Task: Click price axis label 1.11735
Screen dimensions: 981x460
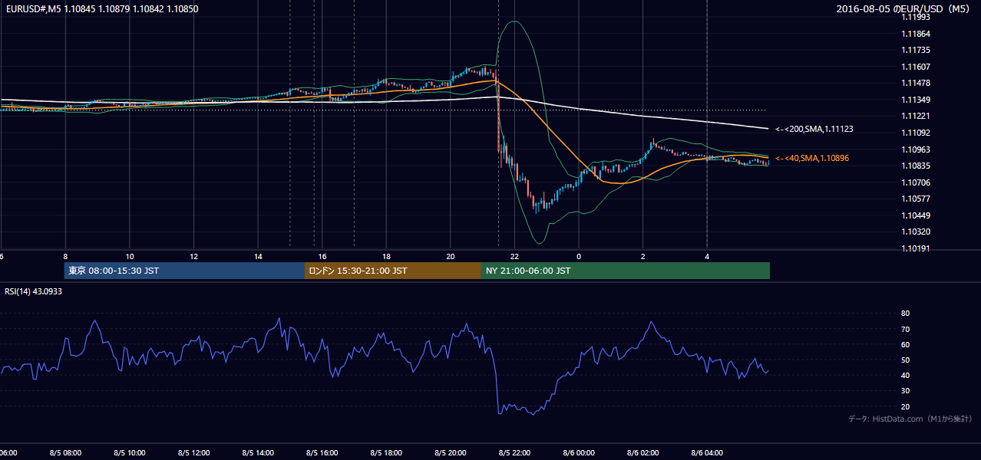Action: (917, 51)
